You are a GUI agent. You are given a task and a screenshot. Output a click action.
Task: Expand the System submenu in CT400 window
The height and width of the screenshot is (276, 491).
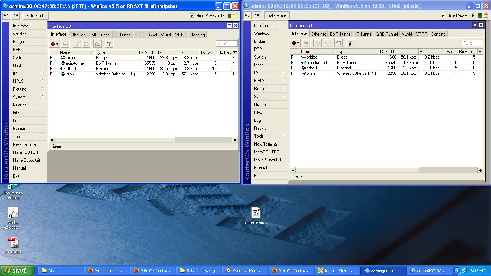click(x=269, y=97)
